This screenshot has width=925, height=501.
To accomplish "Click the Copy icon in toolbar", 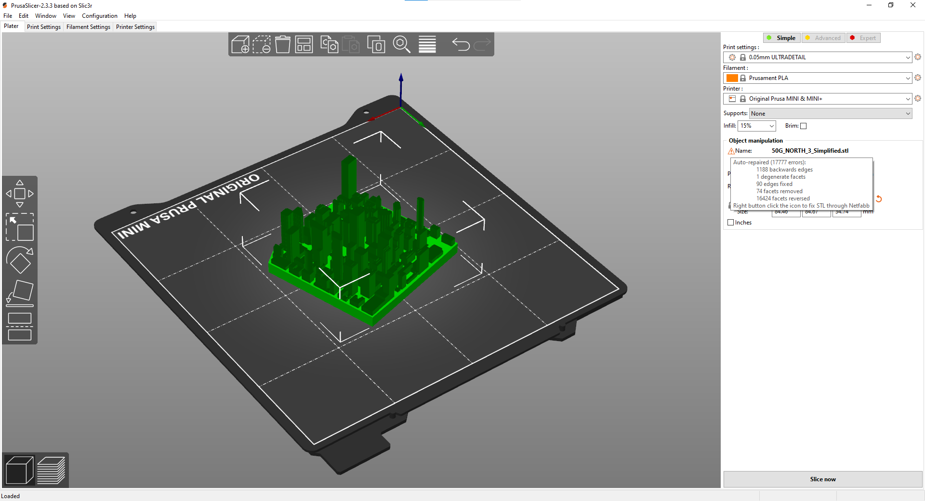I will click(330, 44).
